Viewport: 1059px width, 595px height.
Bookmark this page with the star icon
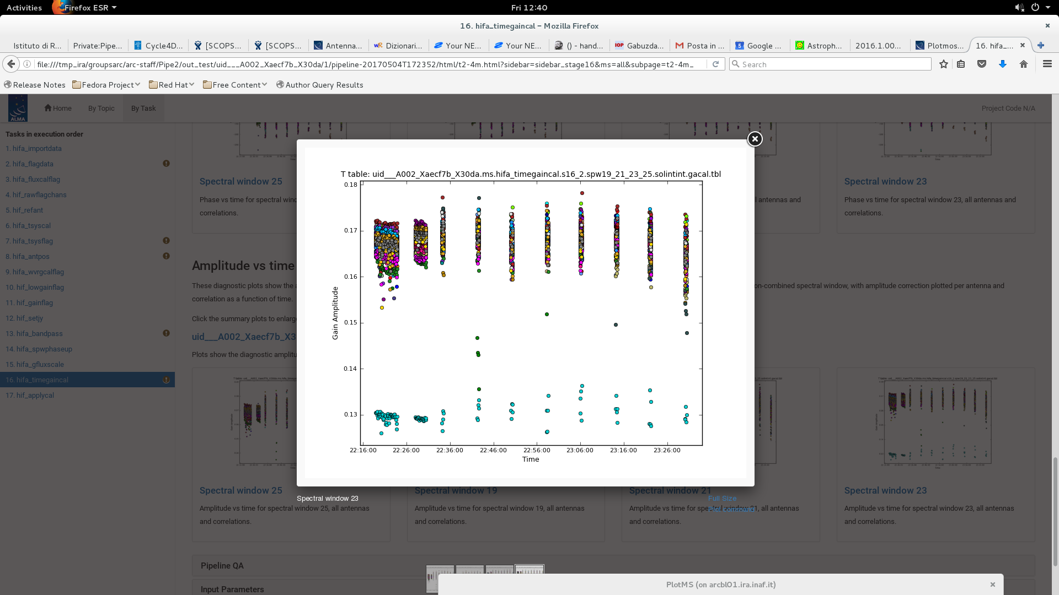(x=944, y=64)
